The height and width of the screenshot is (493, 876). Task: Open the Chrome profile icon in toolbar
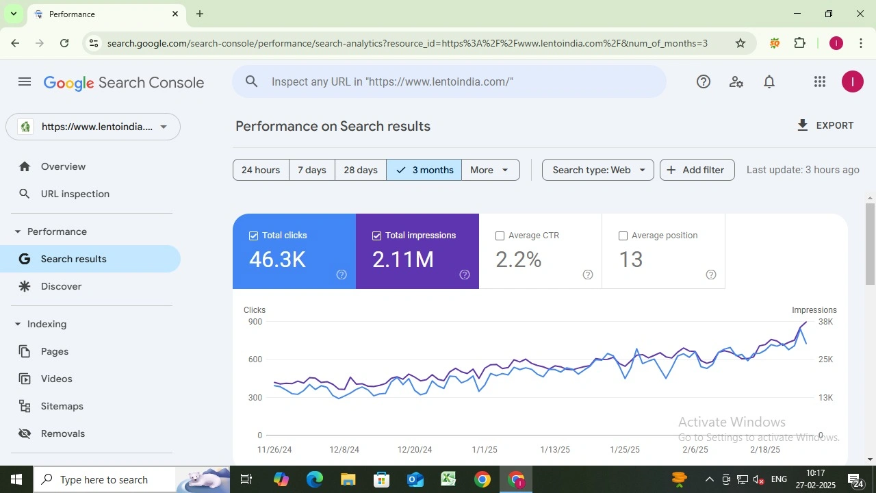click(836, 43)
